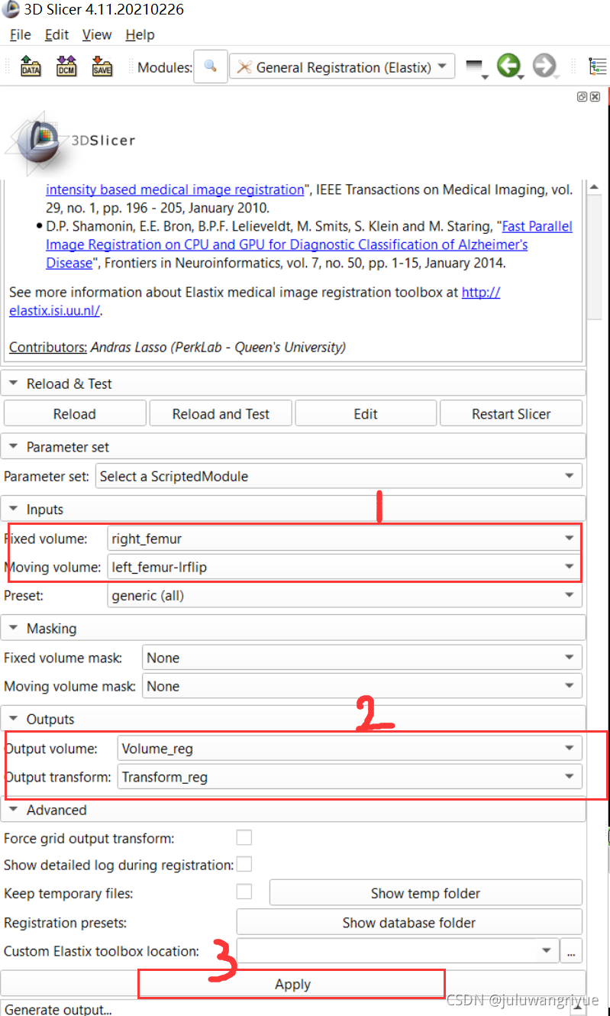
Task: Enable Force grid output transform checkbox
Action: 244,838
